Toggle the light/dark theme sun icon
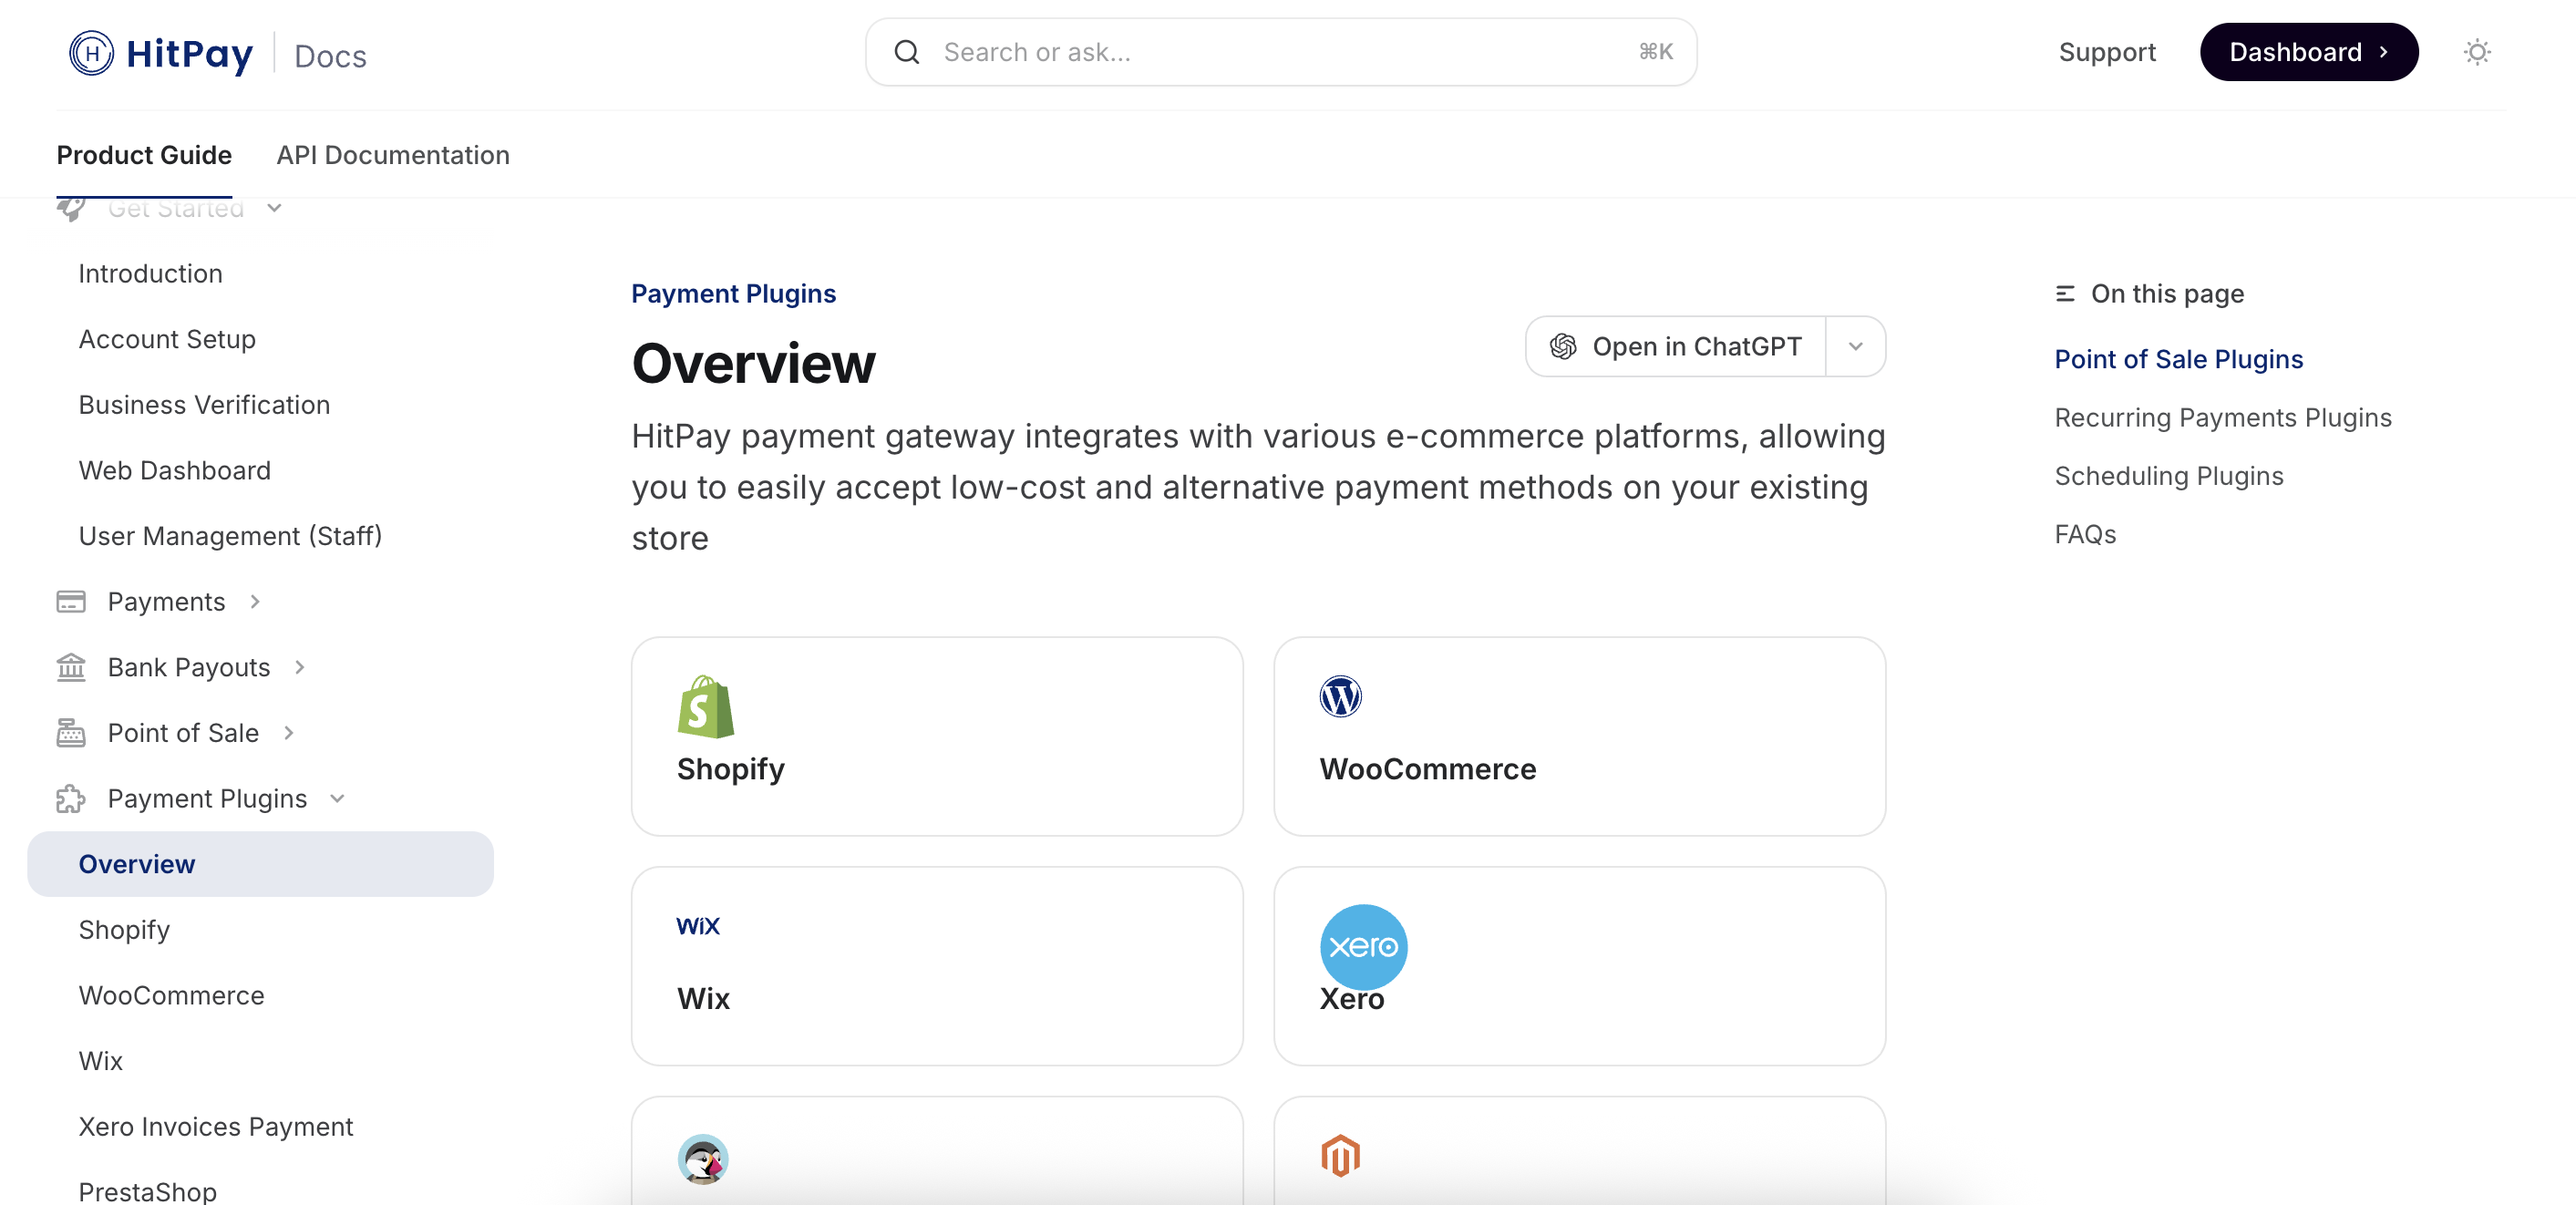Screen dimensions: 2576x1205 (x=2476, y=52)
